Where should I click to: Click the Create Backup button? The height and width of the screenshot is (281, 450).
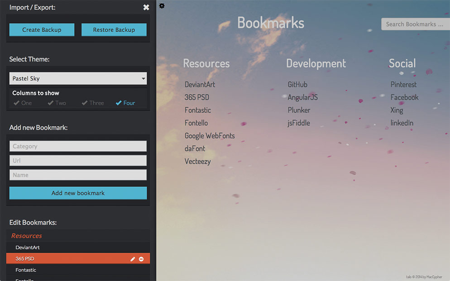tap(42, 30)
